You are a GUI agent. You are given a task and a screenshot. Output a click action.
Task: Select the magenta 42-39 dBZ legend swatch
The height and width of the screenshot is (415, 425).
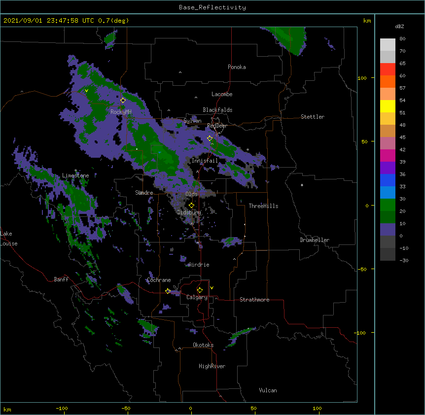point(388,155)
